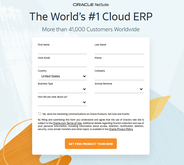This screenshot has height=165, width=184.
Task: Open the Annual Revenue dropdown
Action: point(119,89)
